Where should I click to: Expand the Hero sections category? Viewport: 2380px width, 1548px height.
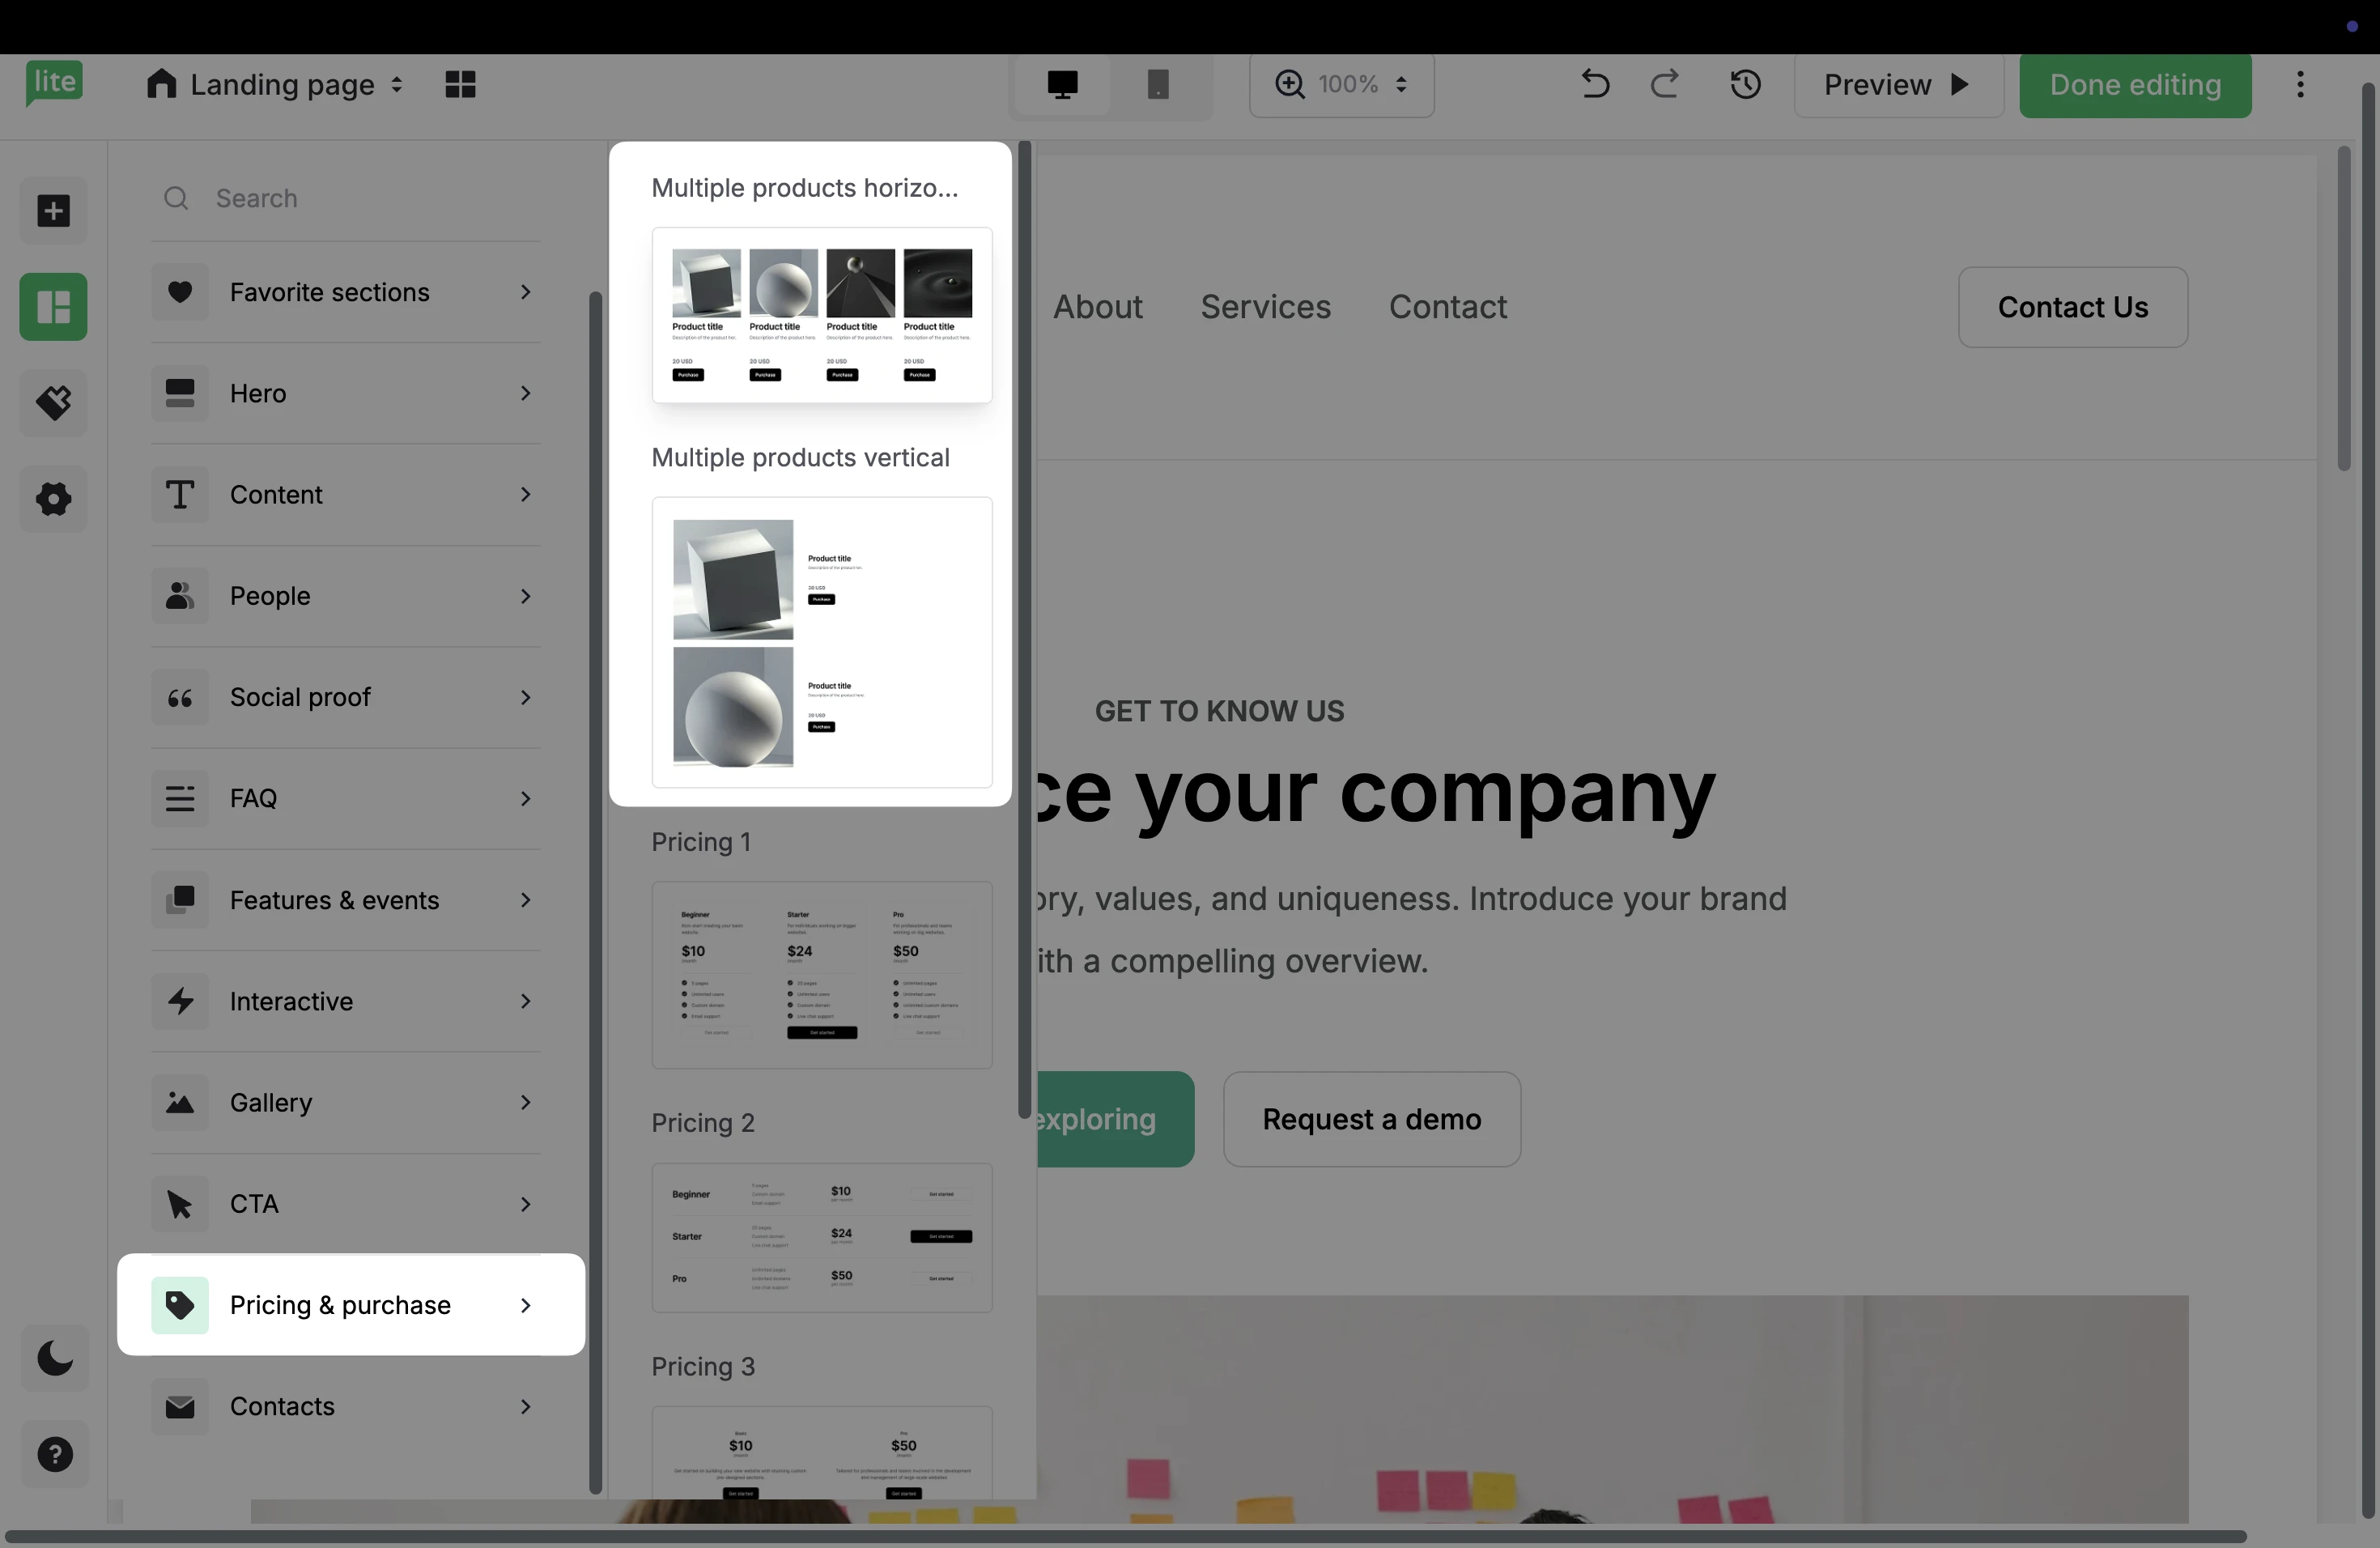pyautogui.click(x=346, y=393)
